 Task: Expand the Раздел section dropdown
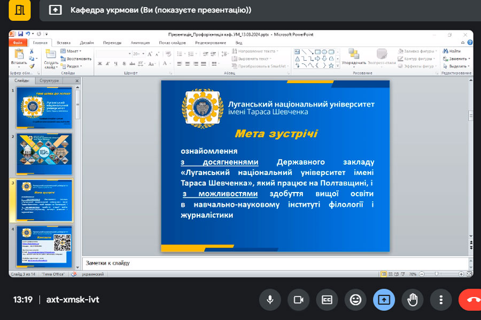(73, 66)
